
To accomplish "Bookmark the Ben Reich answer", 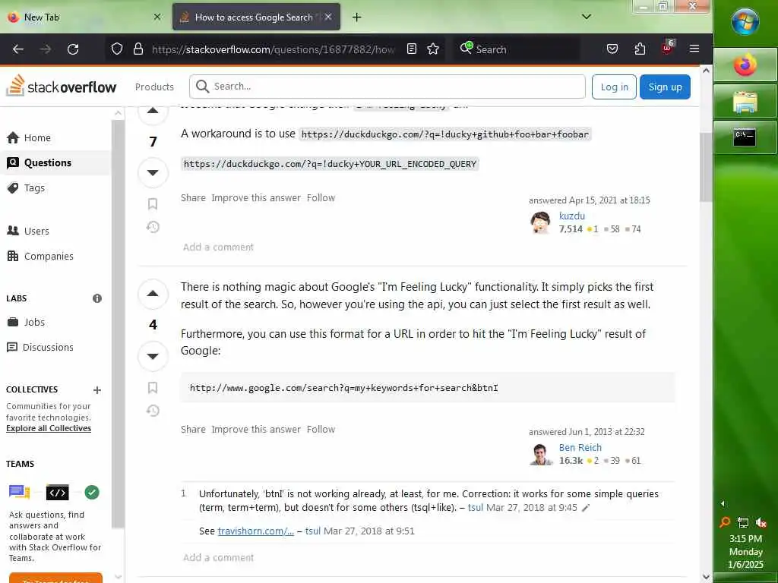I will tap(153, 388).
